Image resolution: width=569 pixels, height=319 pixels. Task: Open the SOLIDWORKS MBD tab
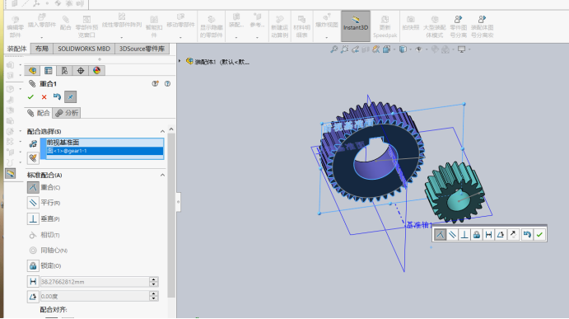[84, 49]
